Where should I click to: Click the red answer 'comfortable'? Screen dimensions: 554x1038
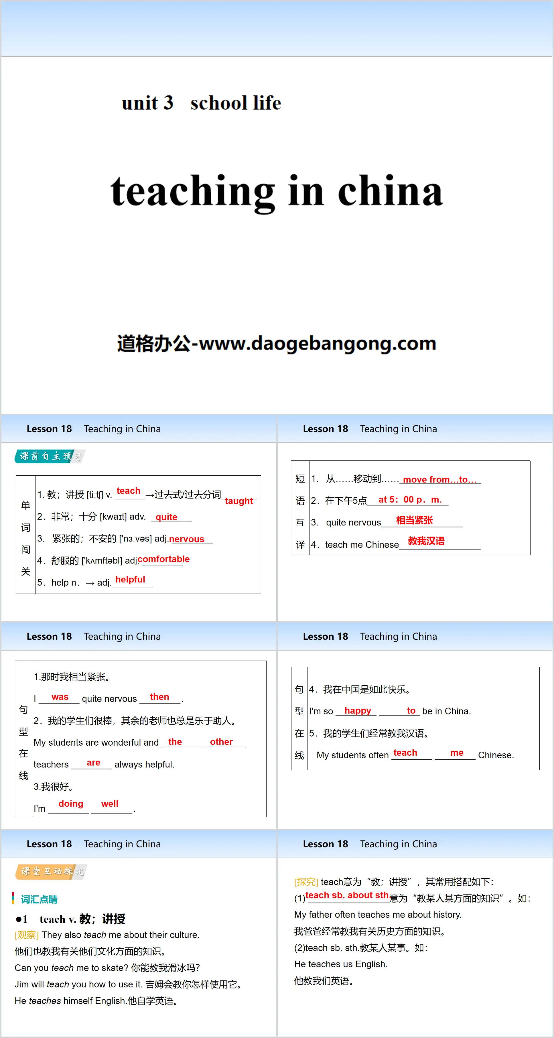pos(163,559)
